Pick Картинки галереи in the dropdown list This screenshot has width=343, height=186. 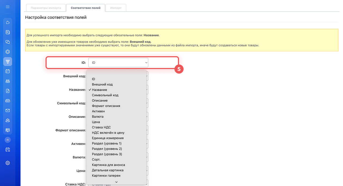coord(106,176)
